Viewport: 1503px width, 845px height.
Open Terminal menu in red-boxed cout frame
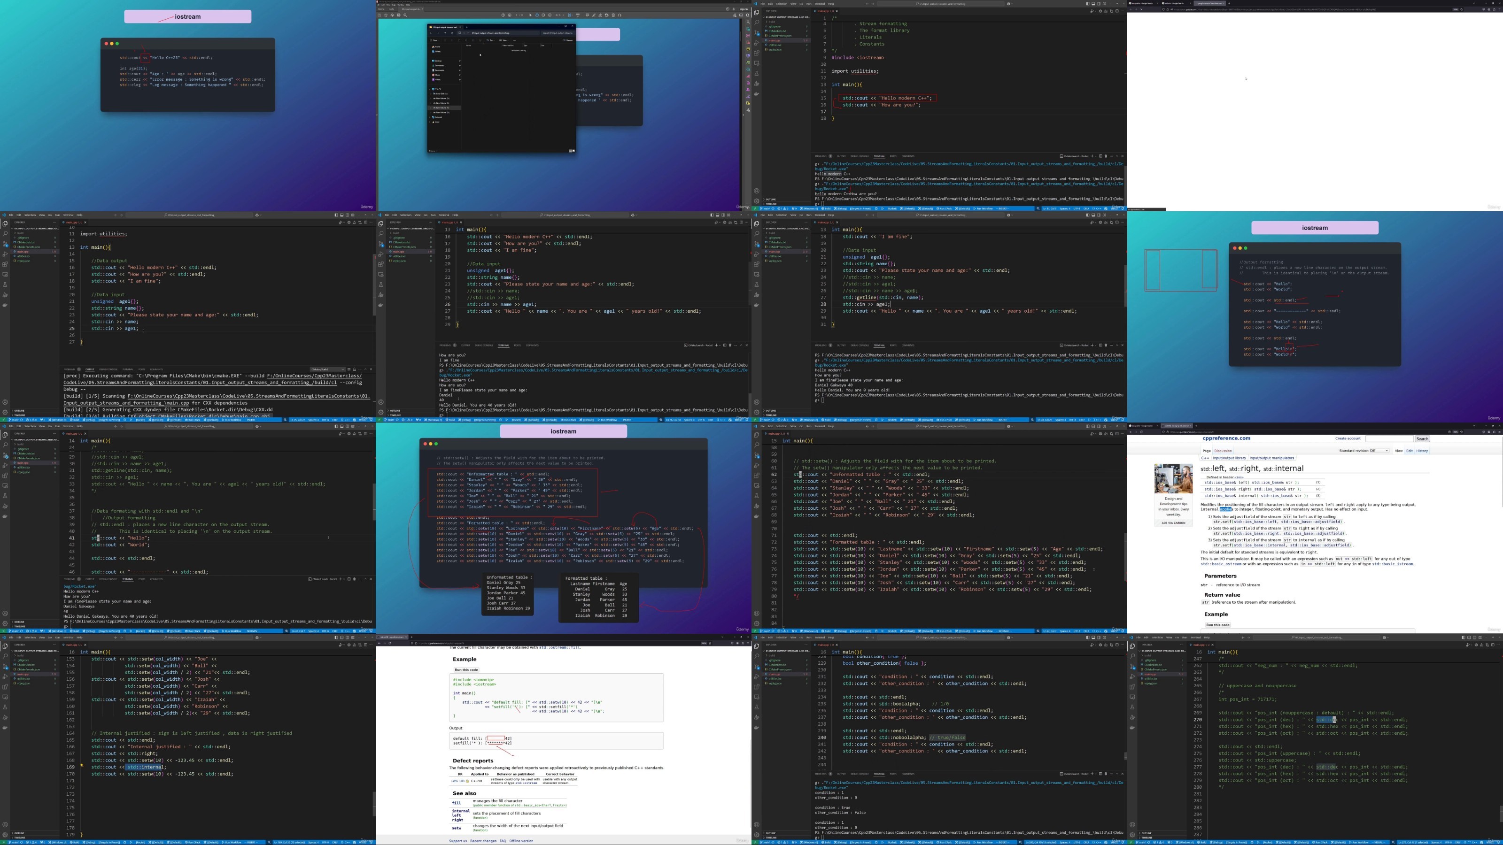(x=820, y=3)
